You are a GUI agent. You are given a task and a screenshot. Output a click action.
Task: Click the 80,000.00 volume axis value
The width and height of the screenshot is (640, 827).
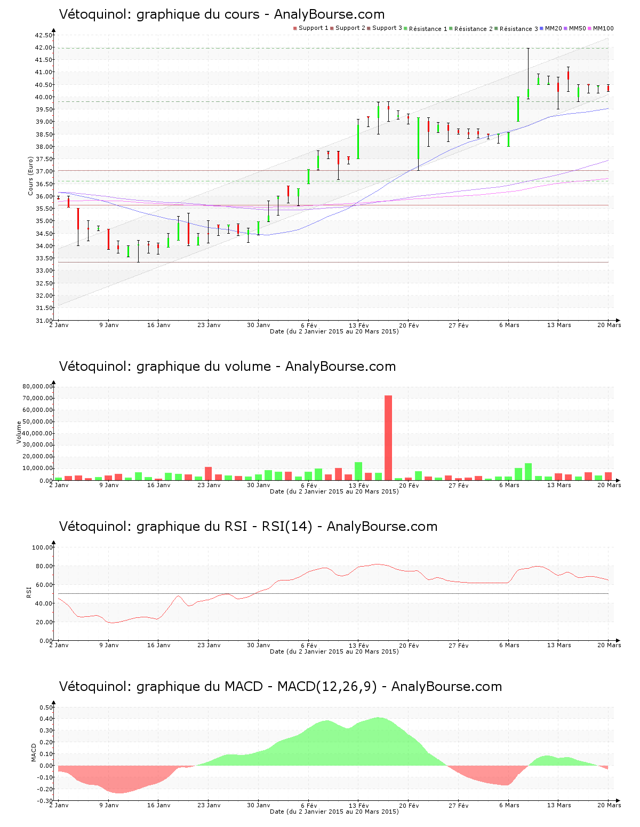[37, 386]
